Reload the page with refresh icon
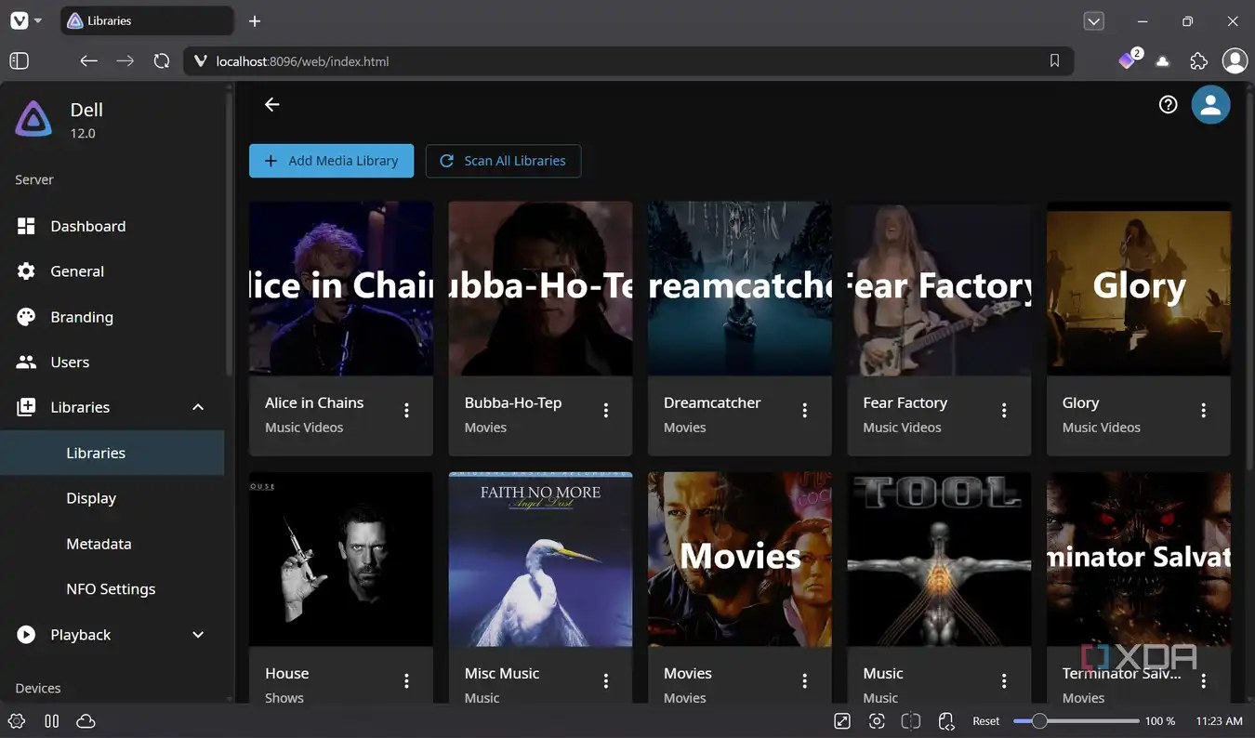Viewport: 1255px width, 738px height. tap(162, 60)
